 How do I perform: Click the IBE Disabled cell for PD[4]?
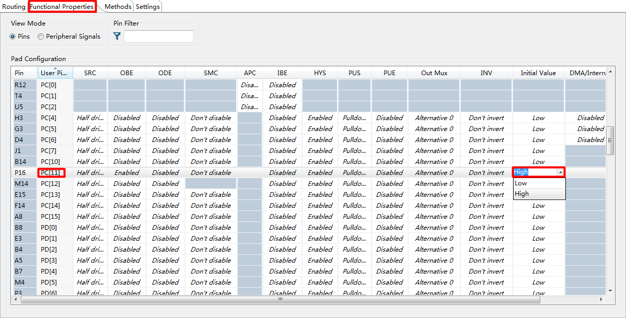click(x=282, y=272)
